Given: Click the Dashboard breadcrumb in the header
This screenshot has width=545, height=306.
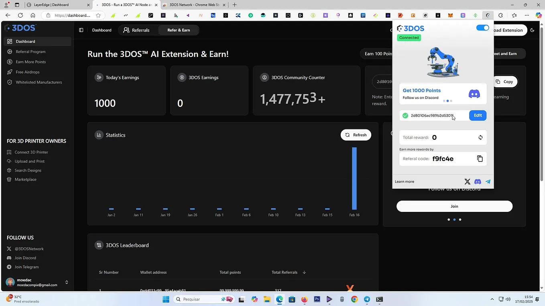Looking at the screenshot, I should click(x=102, y=30).
